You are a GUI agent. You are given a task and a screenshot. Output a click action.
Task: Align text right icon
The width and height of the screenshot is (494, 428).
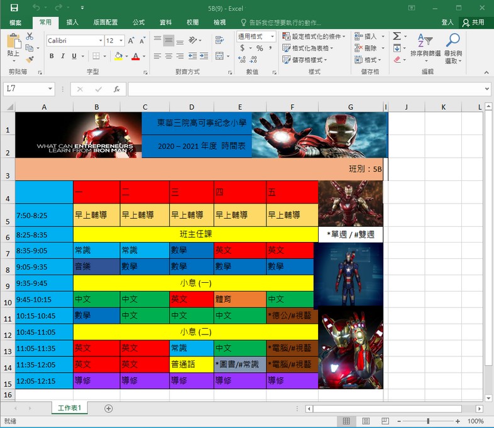(180, 56)
